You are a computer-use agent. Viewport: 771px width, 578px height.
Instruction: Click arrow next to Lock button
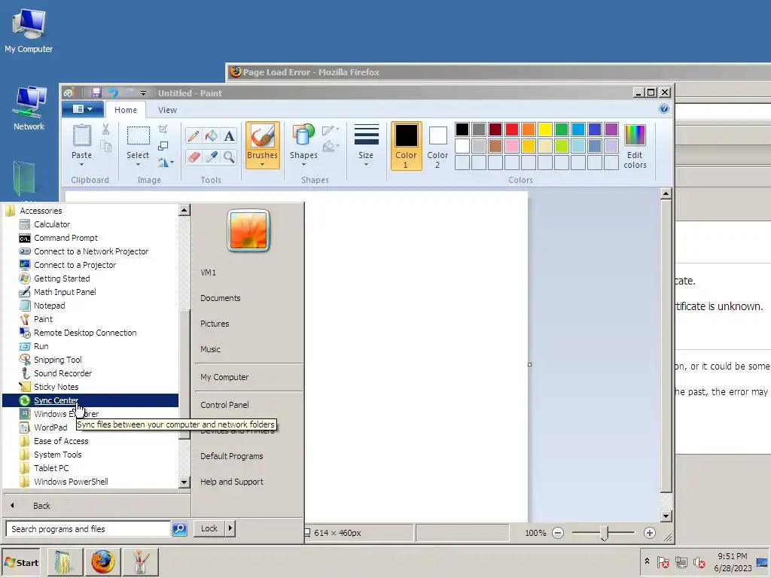pos(230,528)
